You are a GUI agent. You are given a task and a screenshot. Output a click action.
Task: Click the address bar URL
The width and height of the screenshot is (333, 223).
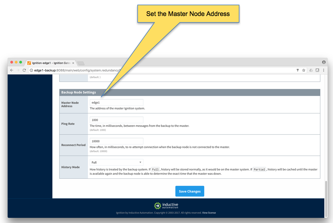[77, 70]
